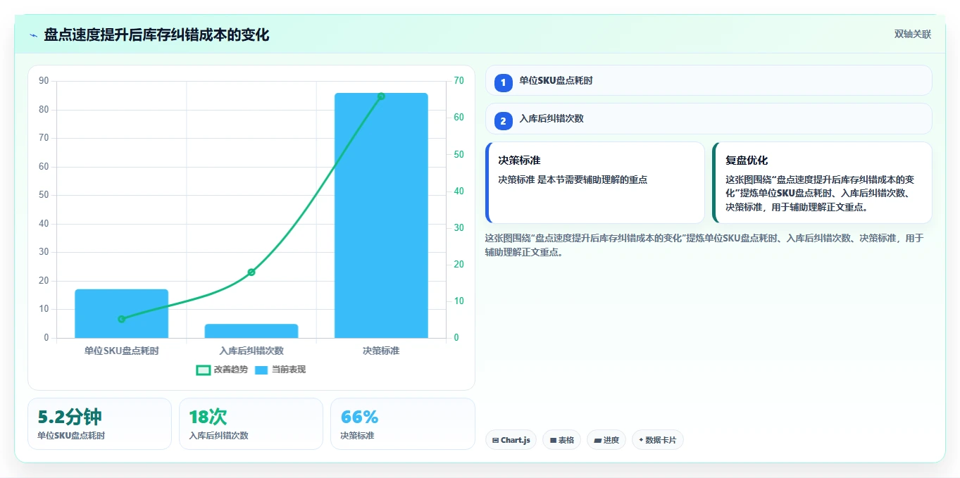This screenshot has height=478, width=960.
Task: Click the trend line point above 决策标准
Action: (x=381, y=96)
